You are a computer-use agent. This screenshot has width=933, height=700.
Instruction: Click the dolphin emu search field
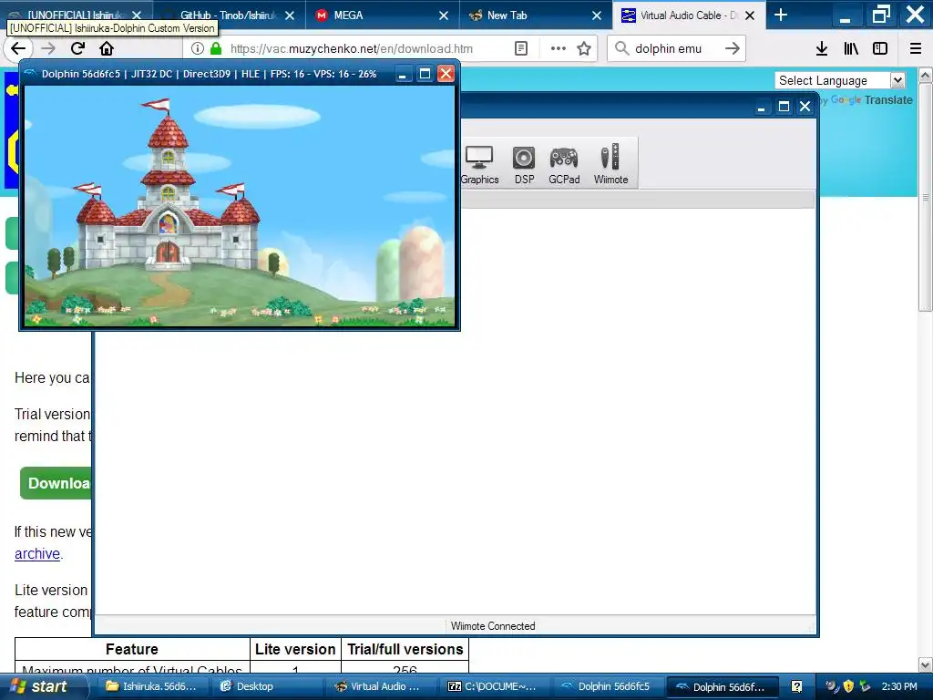point(675,48)
